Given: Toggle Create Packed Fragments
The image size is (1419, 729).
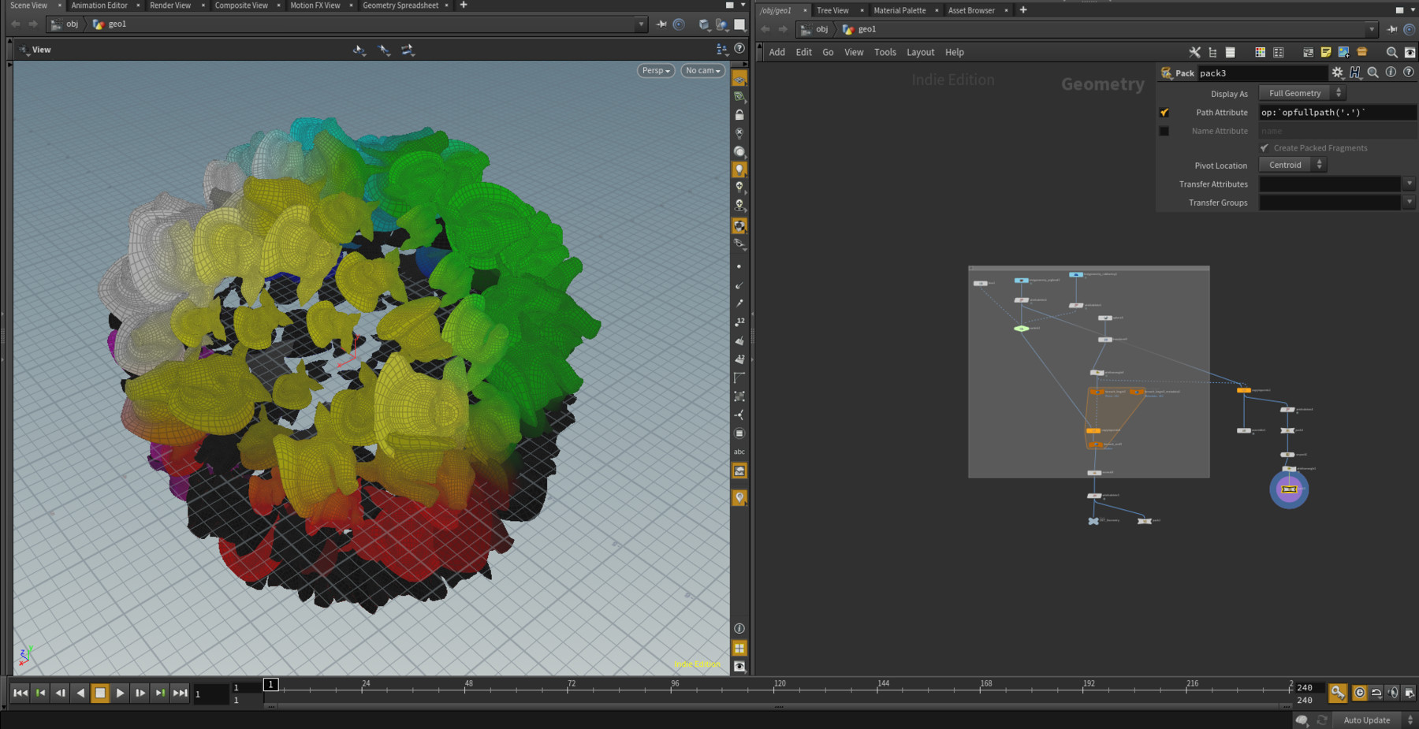Looking at the screenshot, I should (x=1264, y=147).
